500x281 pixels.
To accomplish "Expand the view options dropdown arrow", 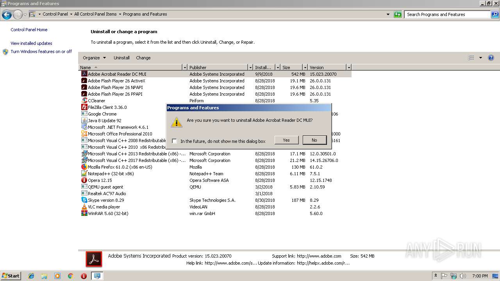I will (480, 58).
